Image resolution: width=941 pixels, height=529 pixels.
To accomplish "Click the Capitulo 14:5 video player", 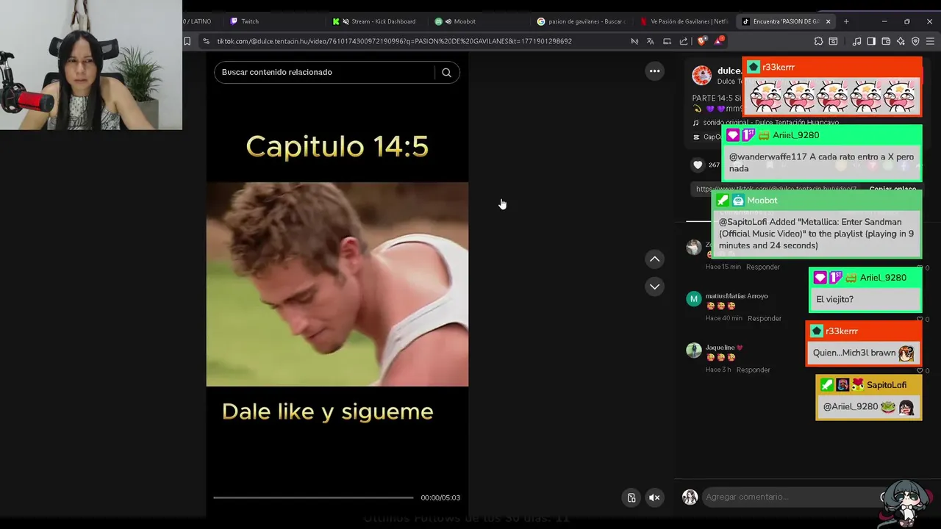I will coord(337,284).
